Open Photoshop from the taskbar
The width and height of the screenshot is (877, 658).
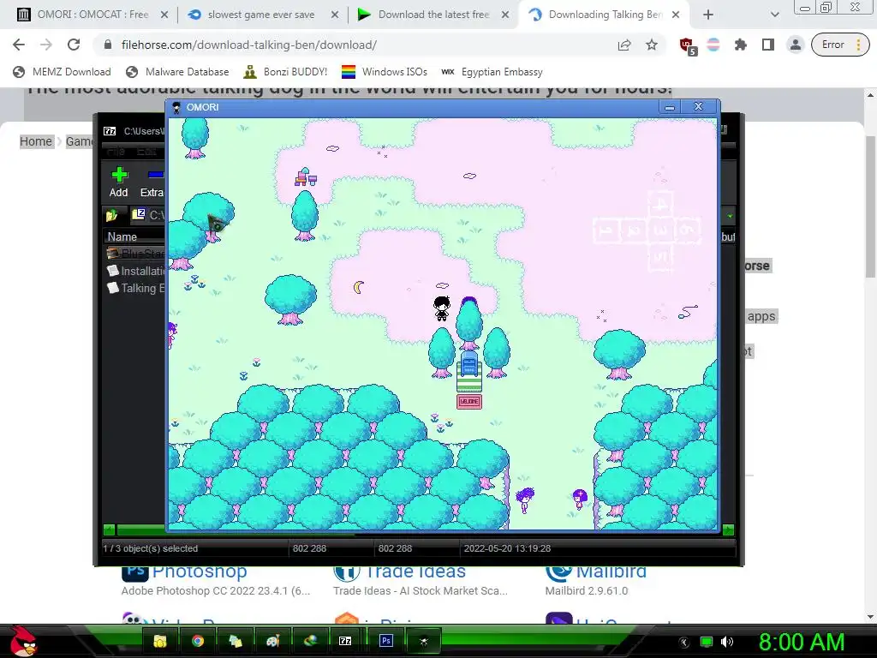[x=386, y=641]
